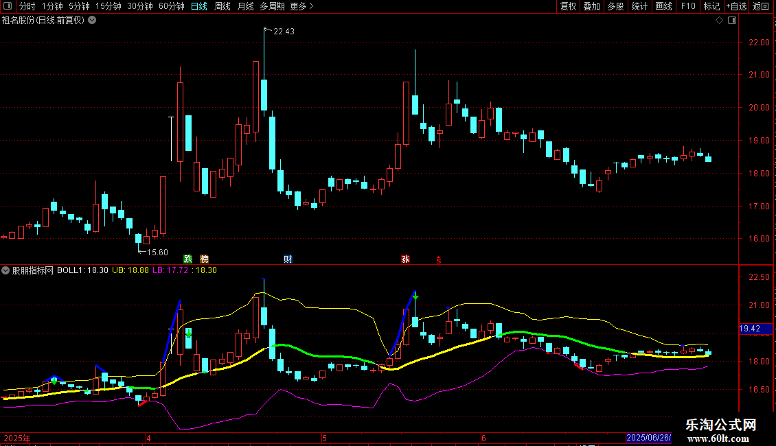Click the 股朋指标网 indicator name
The image size is (776, 446).
pos(33,270)
